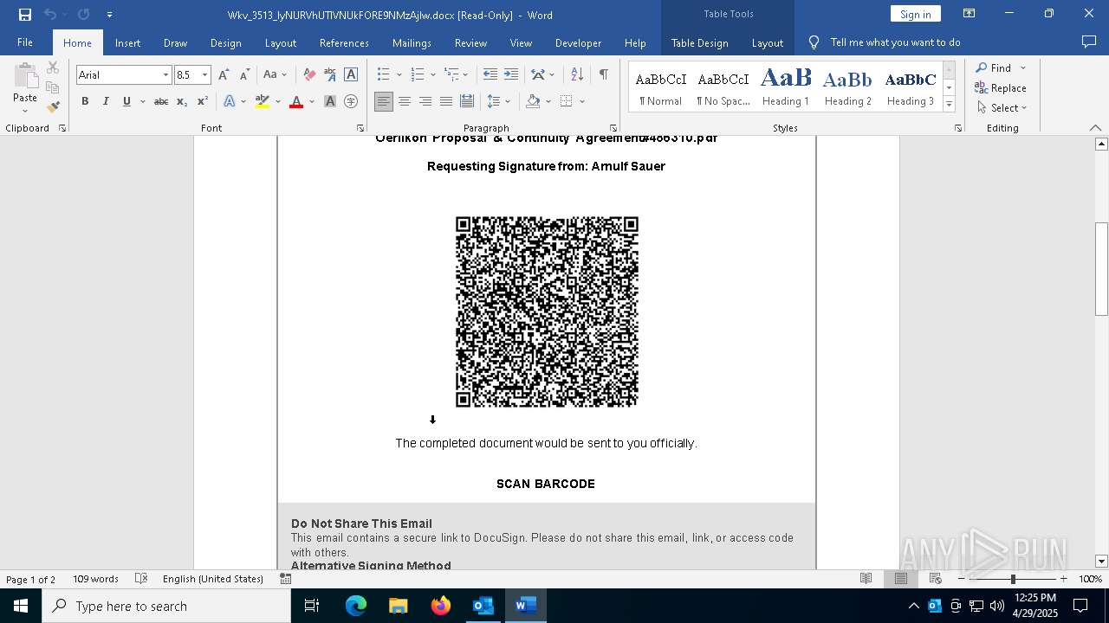Toggle Underline formatting
The height and width of the screenshot is (623, 1109).
(x=126, y=101)
